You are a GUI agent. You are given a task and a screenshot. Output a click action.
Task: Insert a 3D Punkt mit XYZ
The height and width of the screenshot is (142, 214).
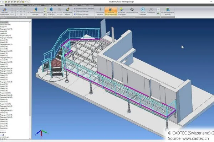point(84,9)
